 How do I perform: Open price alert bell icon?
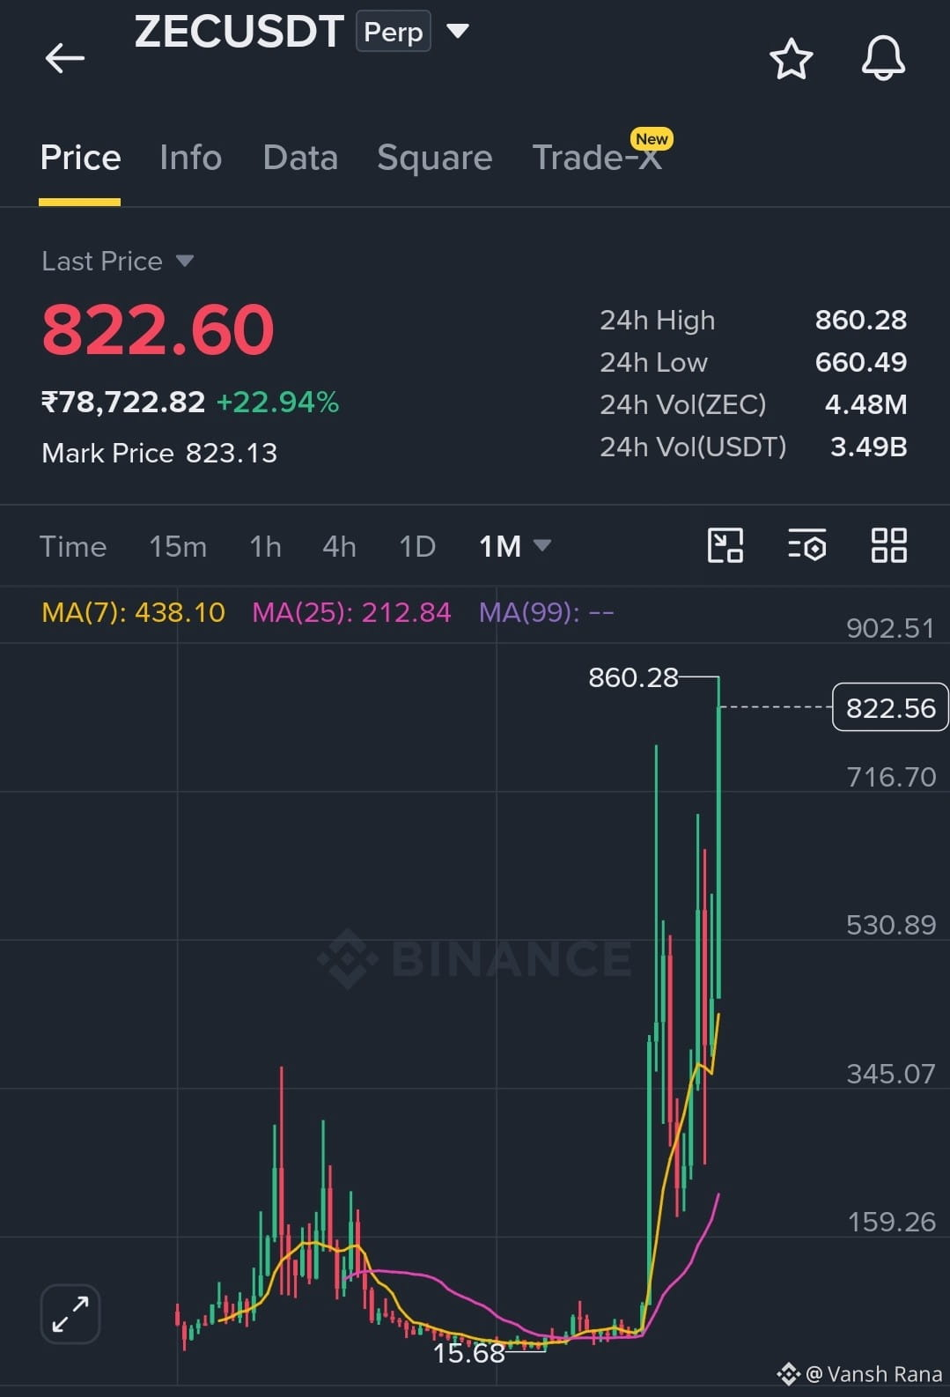[883, 59]
